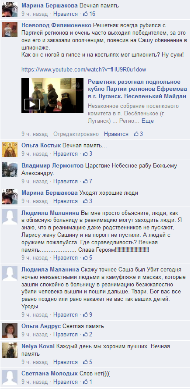Click like-count icon on Владимир Лермонтов's comment
Screen dimensions: 191x389
[86, 182]
